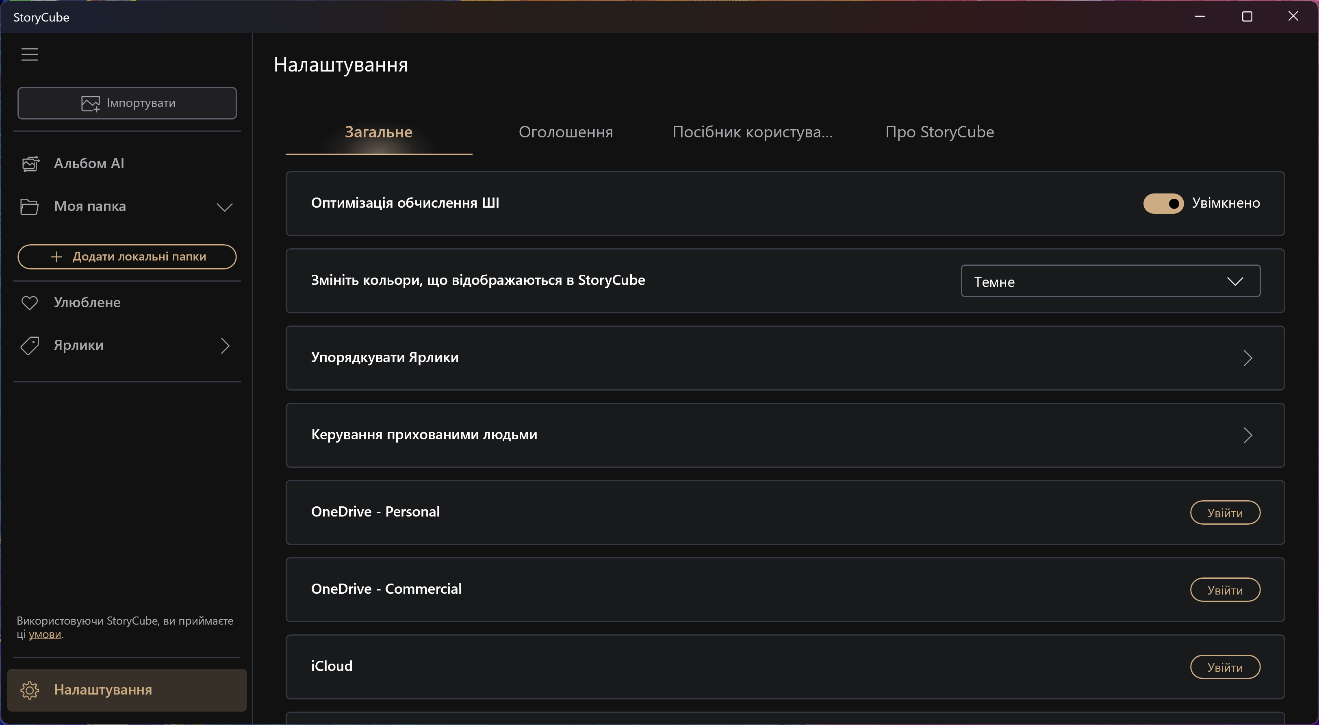Toggle Оптимізація обчислення ШІ switch off
Image resolution: width=1319 pixels, height=725 pixels.
(x=1163, y=203)
